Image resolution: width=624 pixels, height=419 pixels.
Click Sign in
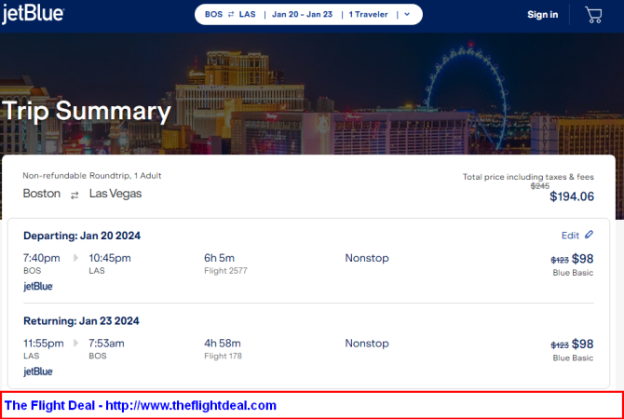(x=542, y=15)
